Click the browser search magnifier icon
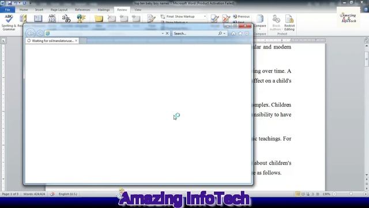 click(220, 34)
